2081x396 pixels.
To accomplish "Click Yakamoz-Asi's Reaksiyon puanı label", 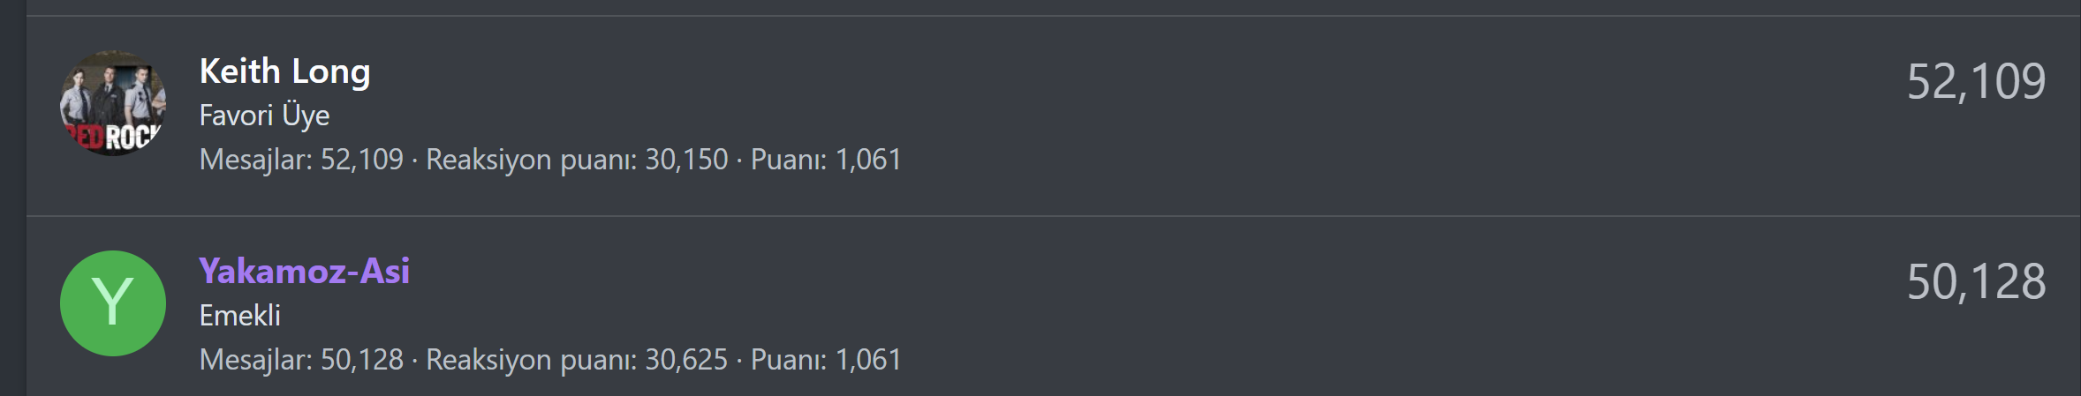I will click(x=531, y=360).
